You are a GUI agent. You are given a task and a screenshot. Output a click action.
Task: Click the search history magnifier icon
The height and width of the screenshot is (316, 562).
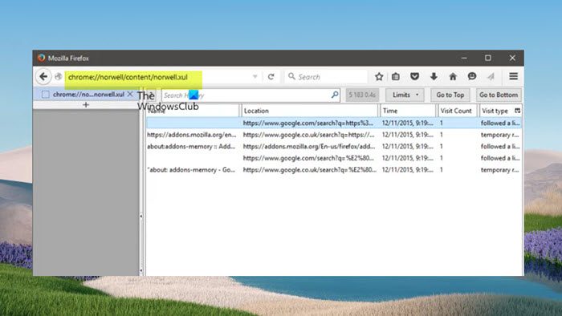pos(335,95)
